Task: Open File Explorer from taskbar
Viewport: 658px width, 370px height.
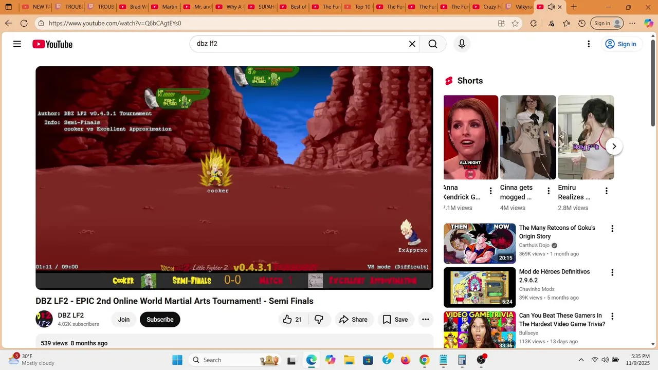Action: 349,360
